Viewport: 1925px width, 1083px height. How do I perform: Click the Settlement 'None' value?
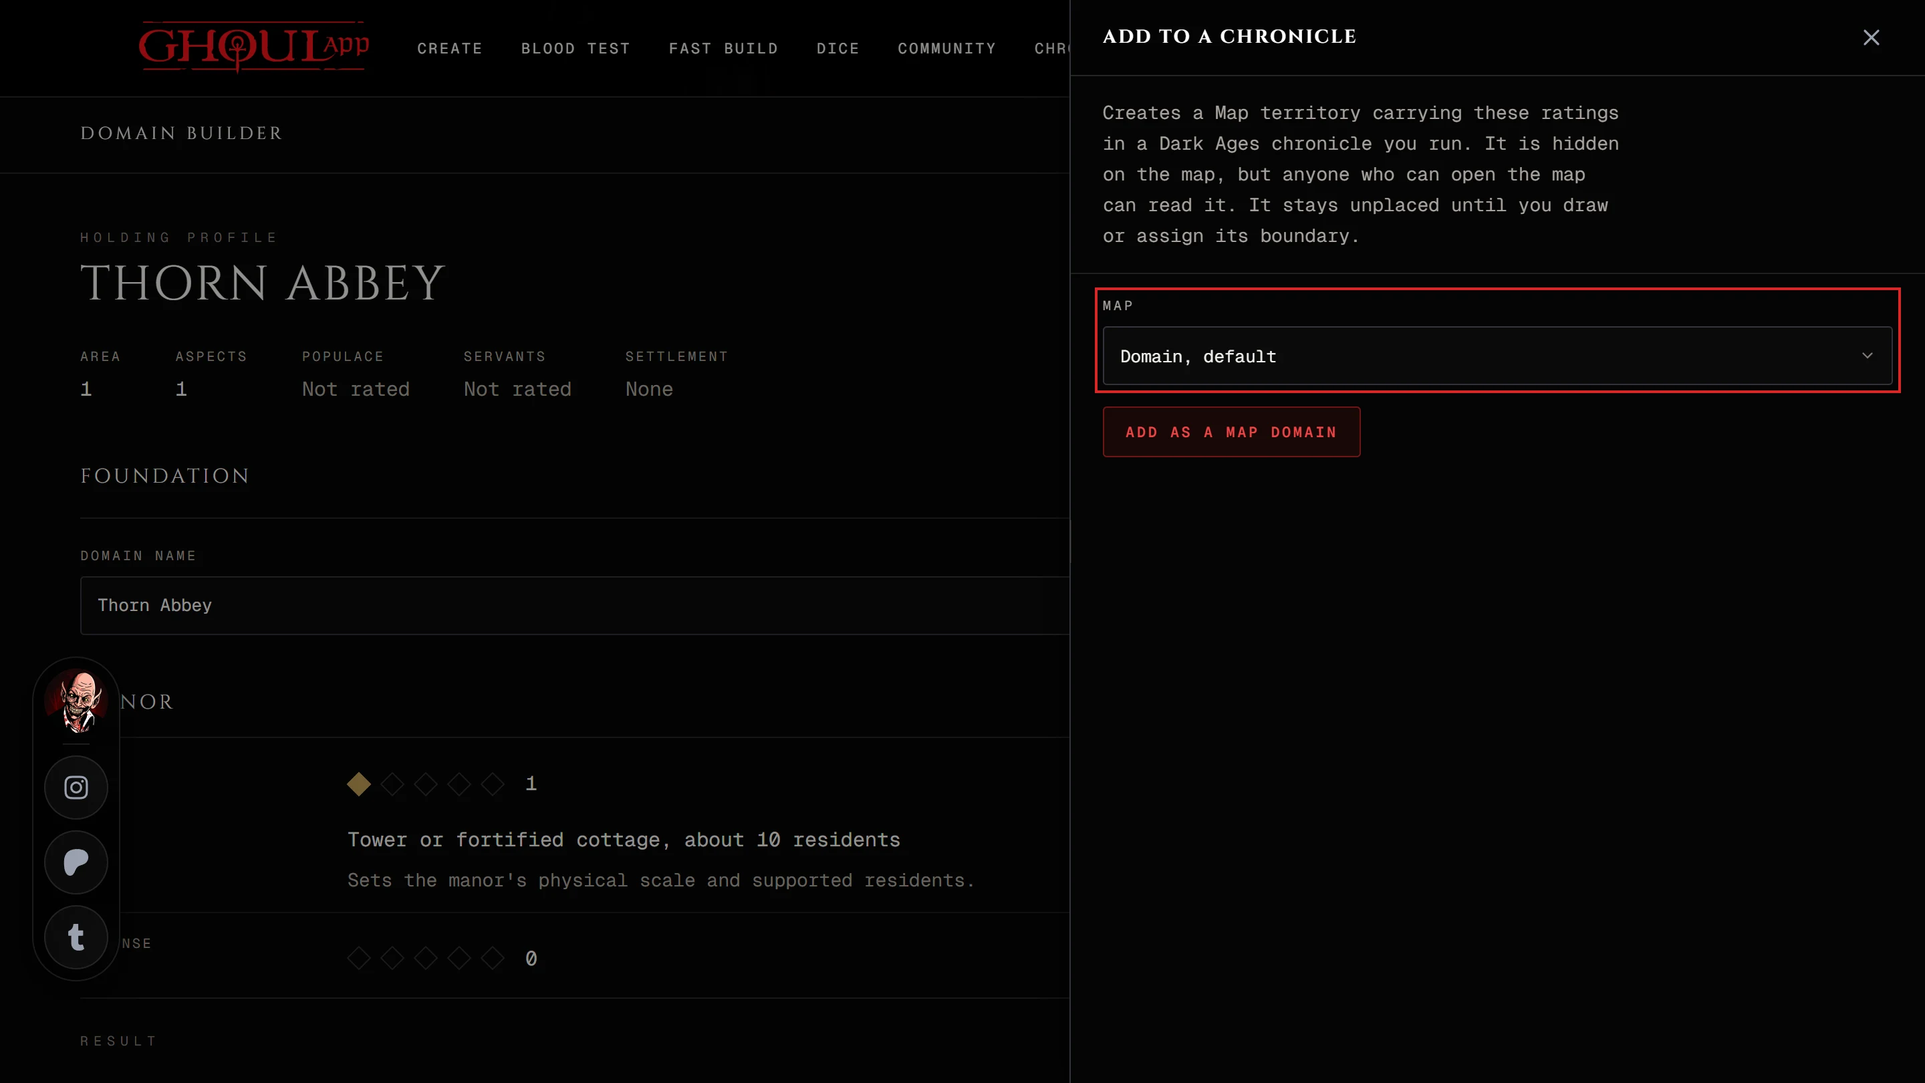(x=648, y=388)
